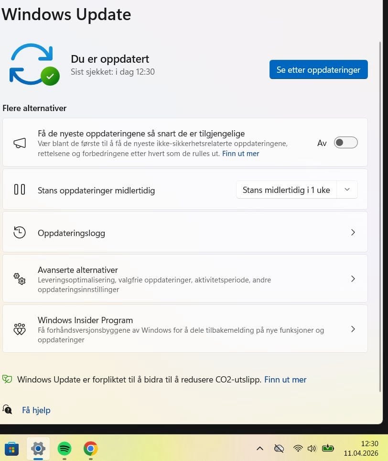388x461 pixels.
Task: Click the Settings gear icon in taskbar
Action: pyautogui.click(x=38, y=449)
